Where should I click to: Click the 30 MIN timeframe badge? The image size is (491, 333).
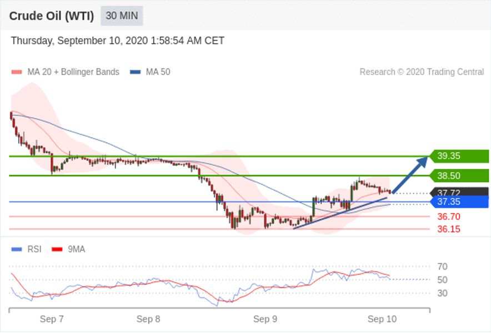[122, 16]
